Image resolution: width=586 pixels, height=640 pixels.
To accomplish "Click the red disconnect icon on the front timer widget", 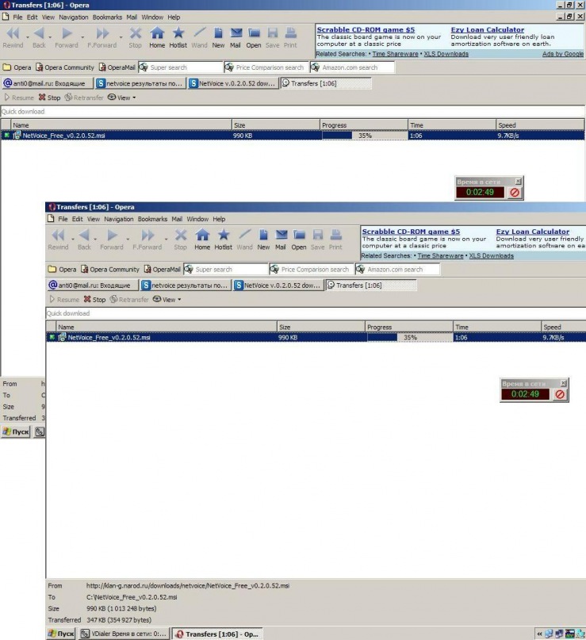I will 560,394.
